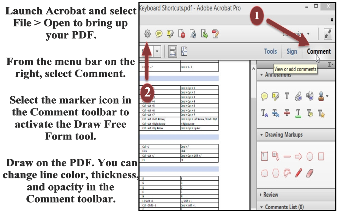Click the 'Ctrl + Alt + Up Arrow' cell
Image resolution: width=339 pixels, height=213 pixels.
[x=161, y=128]
